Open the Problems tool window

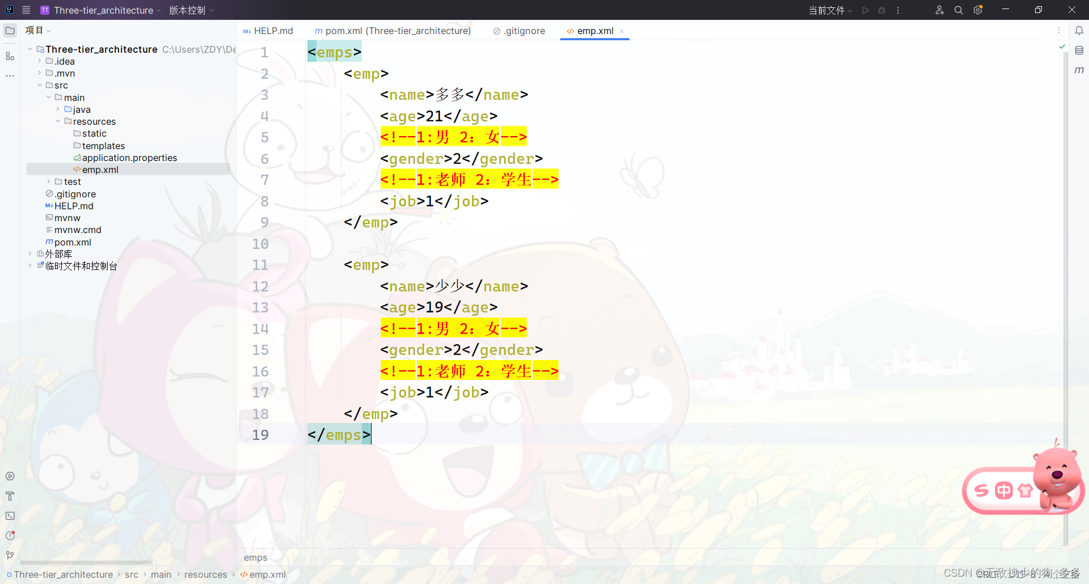pyautogui.click(x=10, y=535)
